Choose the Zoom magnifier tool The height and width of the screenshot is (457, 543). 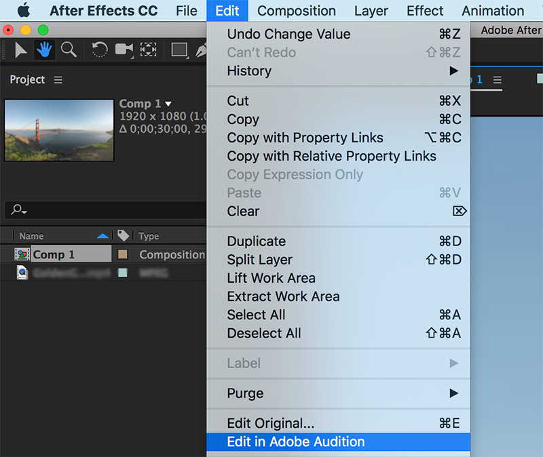[x=68, y=49]
